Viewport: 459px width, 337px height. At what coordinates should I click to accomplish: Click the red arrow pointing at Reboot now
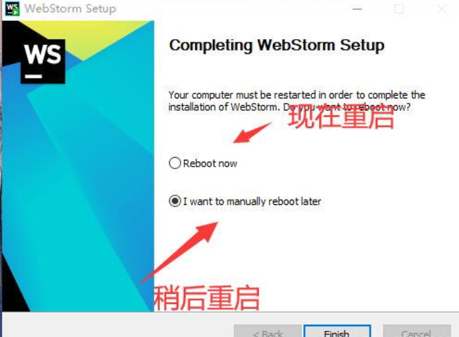252,132
